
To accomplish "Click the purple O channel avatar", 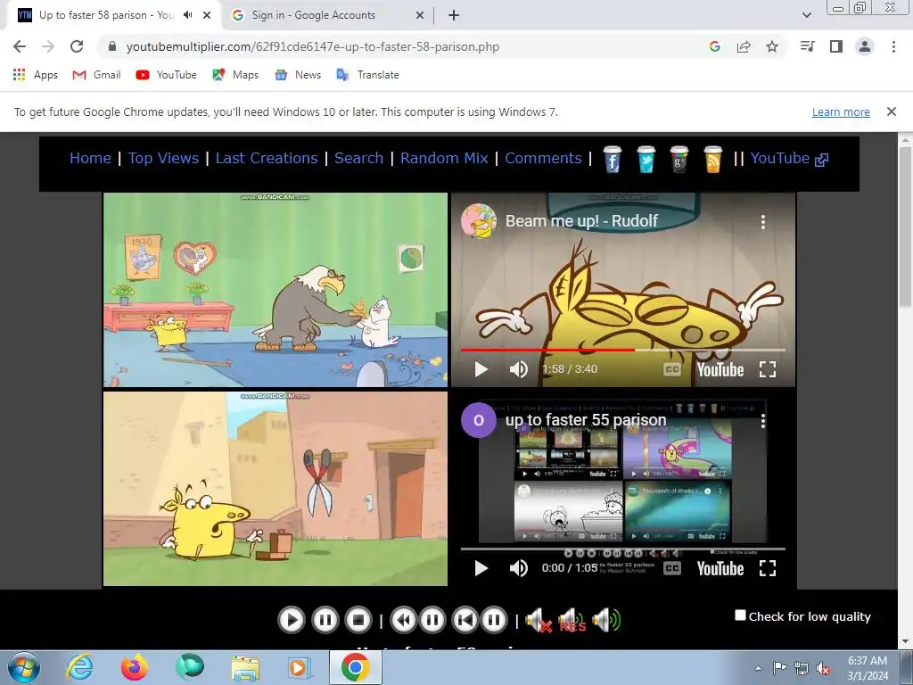I will [479, 420].
